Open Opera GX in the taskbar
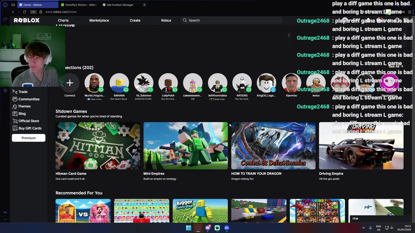Viewport: 415px width, 233px height. click(198, 228)
